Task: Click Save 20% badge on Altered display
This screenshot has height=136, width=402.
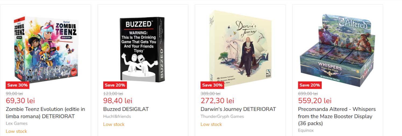Action: click(310, 85)
